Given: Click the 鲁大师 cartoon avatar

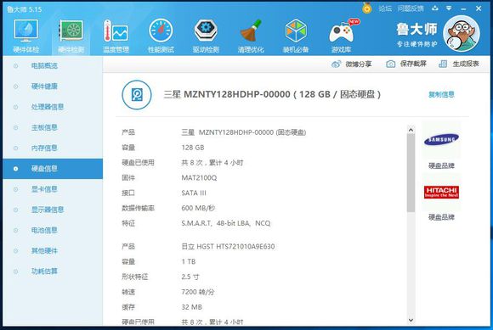Looking at the screenshot, I should [462, 33].
